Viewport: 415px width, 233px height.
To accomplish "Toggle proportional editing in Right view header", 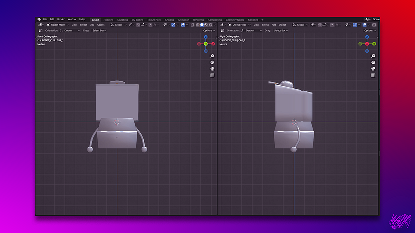I will pos(332,25).
